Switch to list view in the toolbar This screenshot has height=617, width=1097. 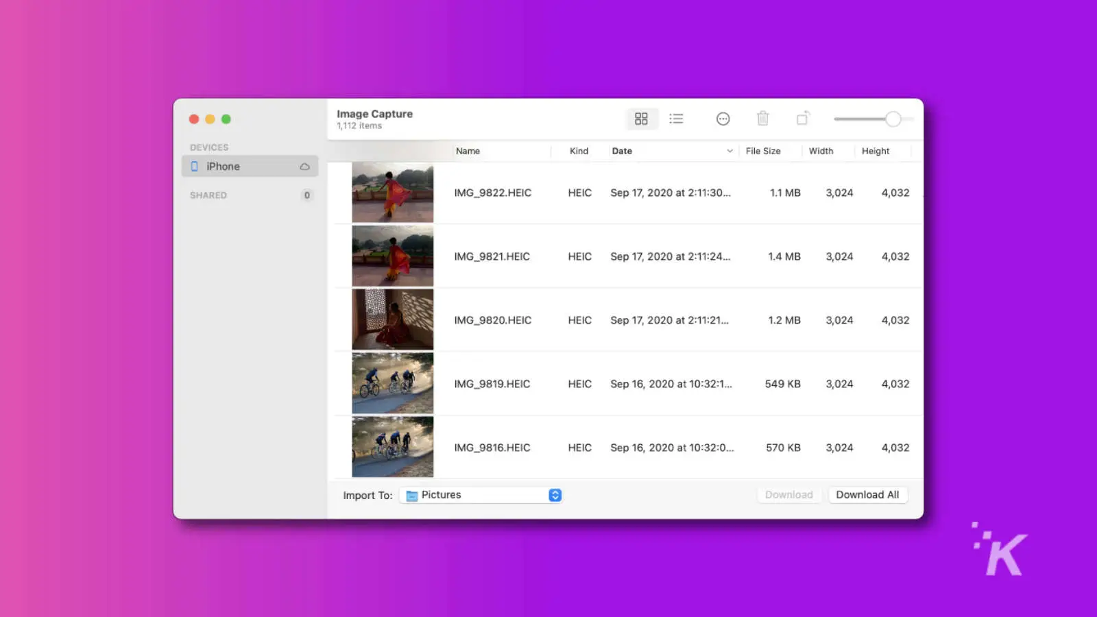(676, 119)
